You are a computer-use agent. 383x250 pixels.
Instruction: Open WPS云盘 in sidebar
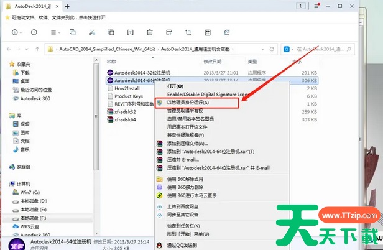(30, 226)
